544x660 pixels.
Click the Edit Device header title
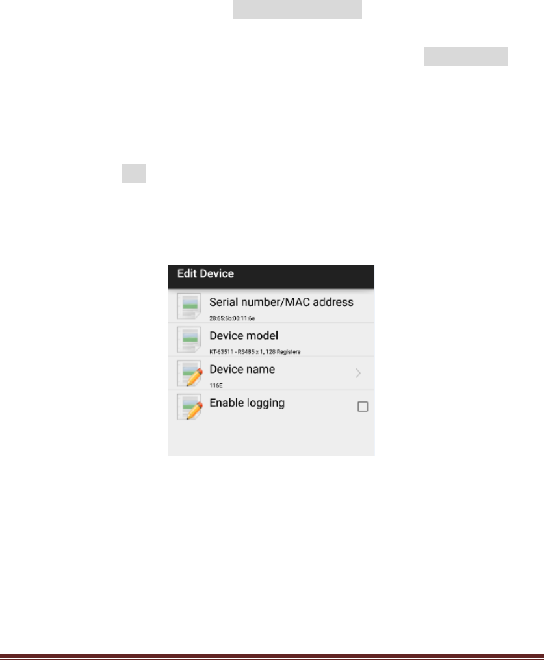pyautogui.click(x=205, y=273)
